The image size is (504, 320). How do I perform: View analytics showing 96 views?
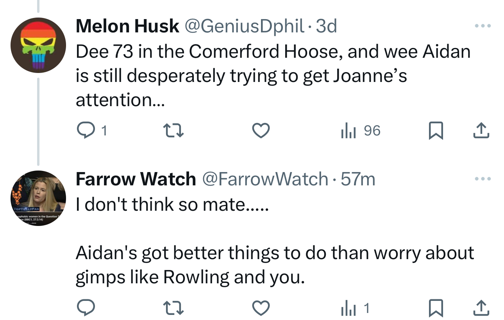(360, 131)
